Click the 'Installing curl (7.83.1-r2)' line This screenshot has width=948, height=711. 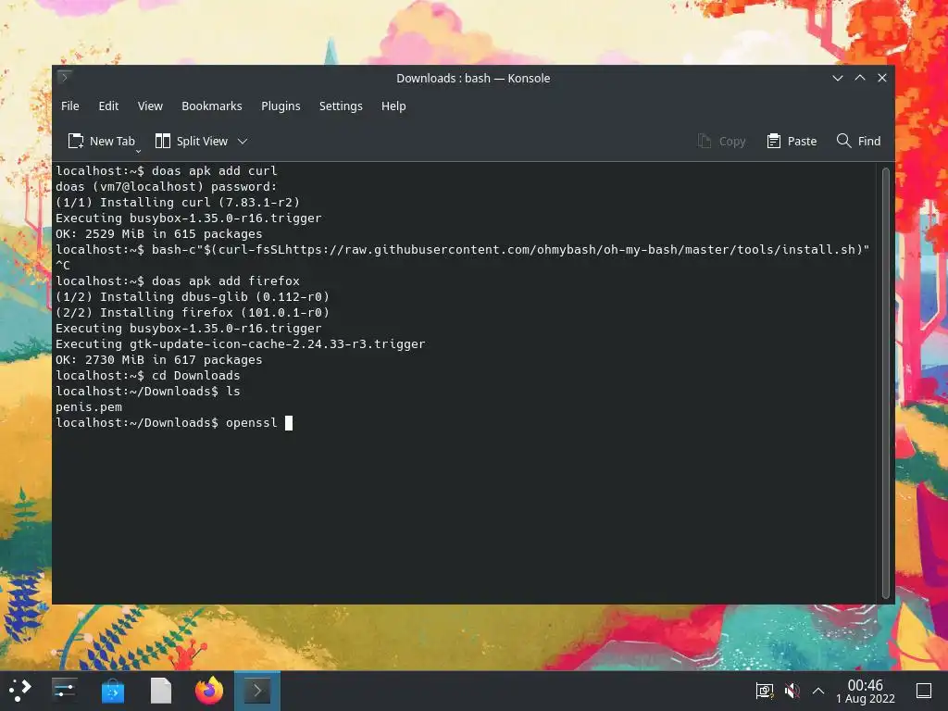click(178, 203)
